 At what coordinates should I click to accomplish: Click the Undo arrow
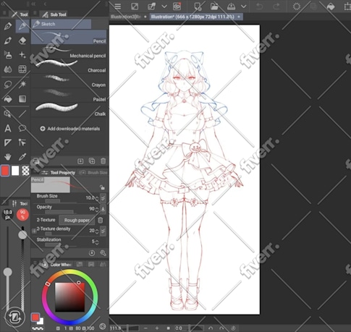coord(260,7)
